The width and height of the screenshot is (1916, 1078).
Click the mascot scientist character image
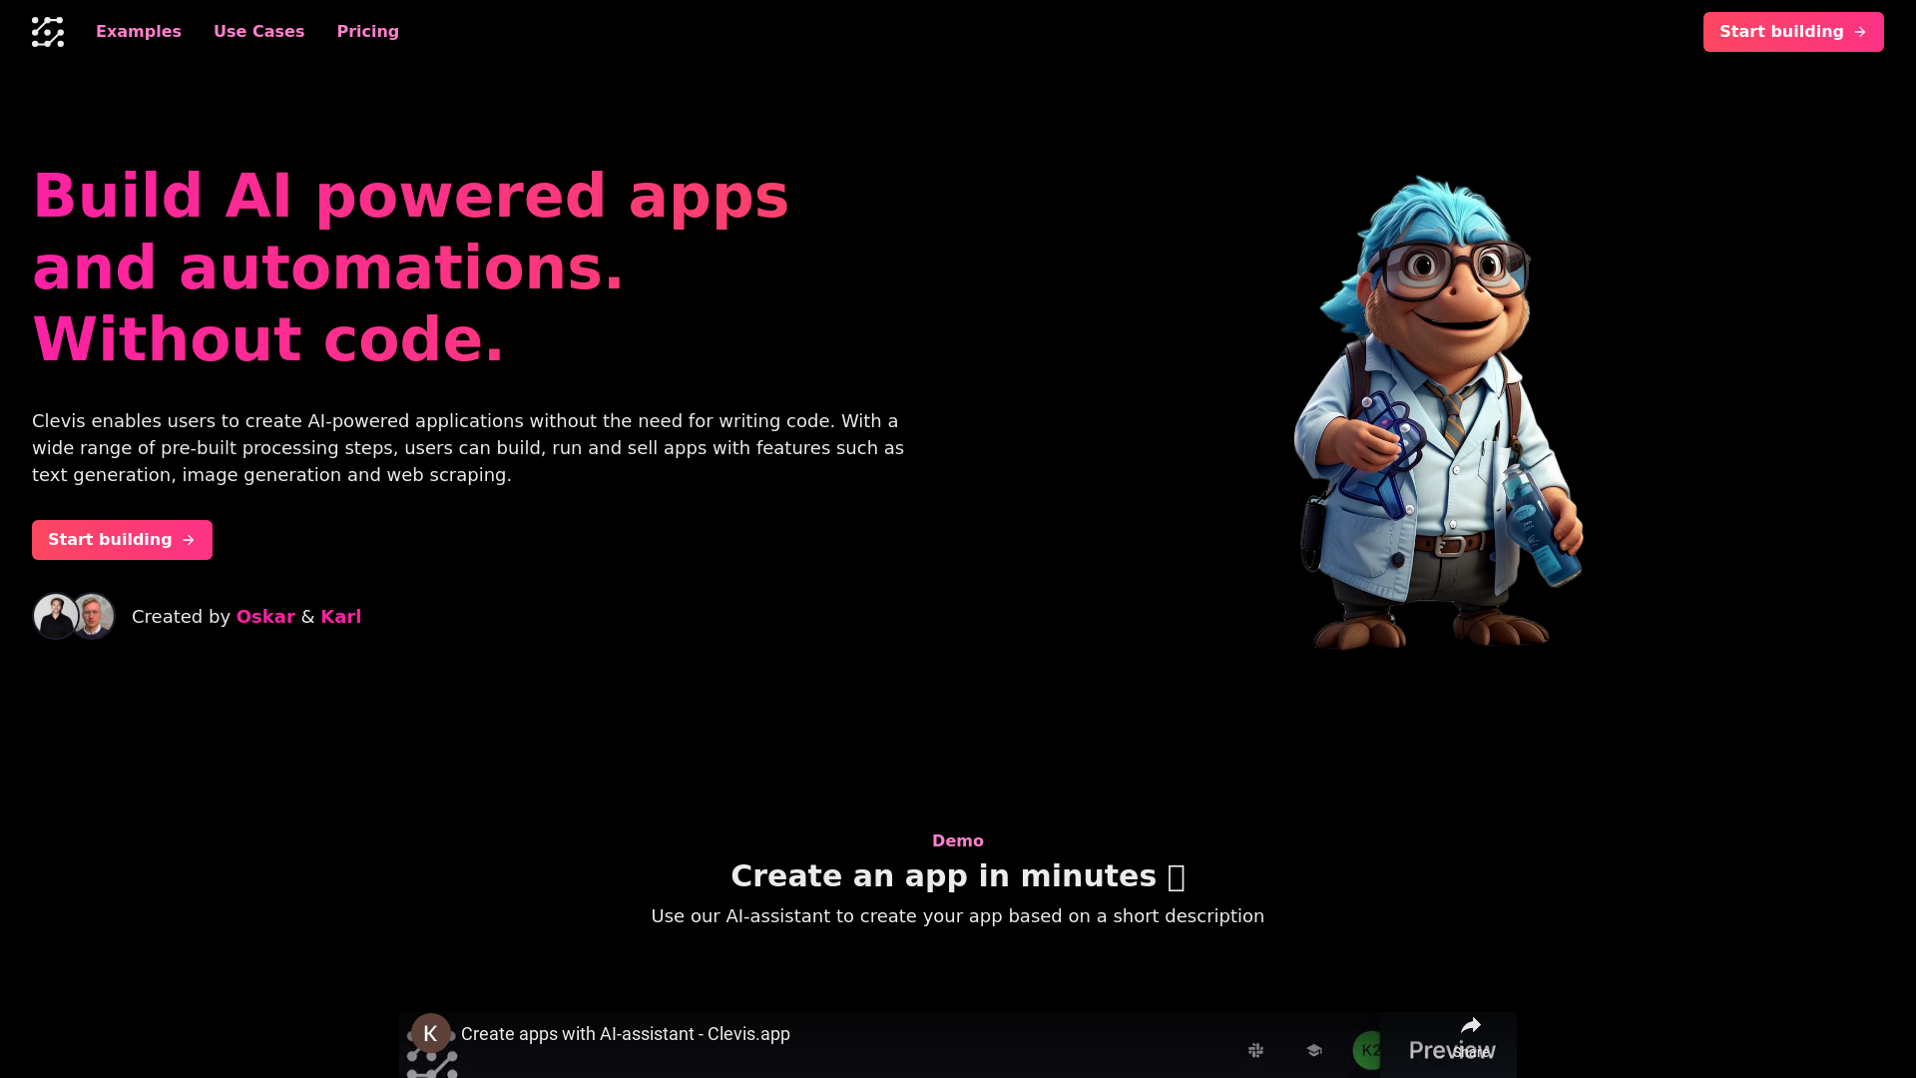(x=1441, y=413)
